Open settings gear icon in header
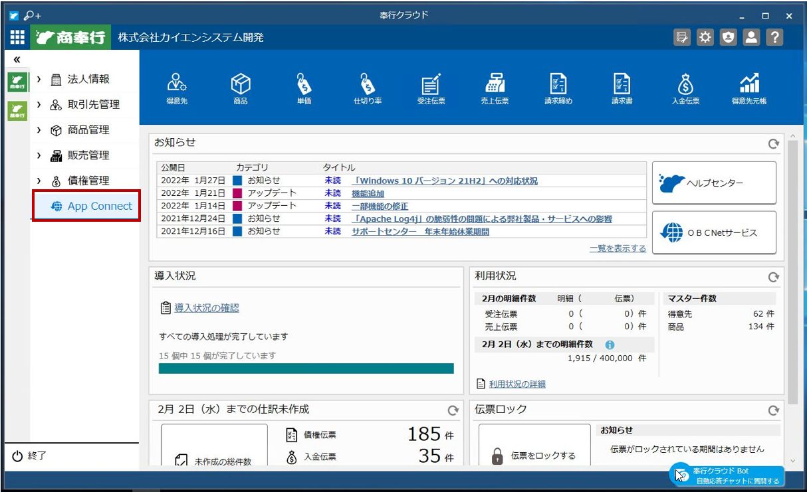The width and height of the screenshot is (807, 492). point(705,38)
